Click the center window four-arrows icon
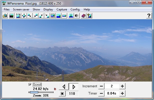This screenshot has height=100, width=154. (x=24, y=16)
